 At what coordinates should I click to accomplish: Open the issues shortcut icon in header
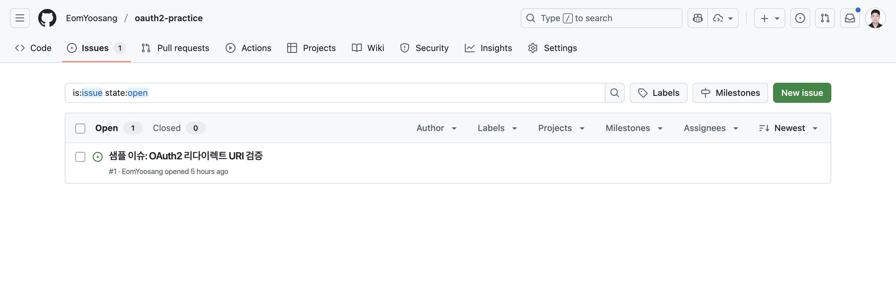click(800, 18)
